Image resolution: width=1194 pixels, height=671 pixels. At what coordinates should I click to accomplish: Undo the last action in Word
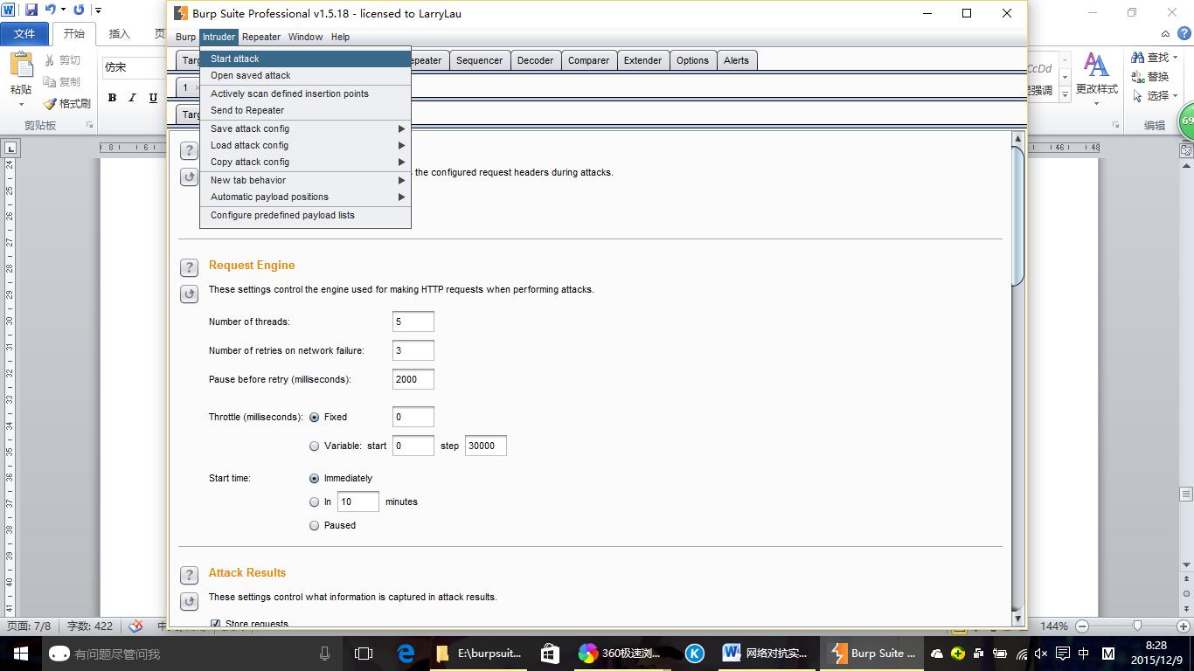click(50, 10)
